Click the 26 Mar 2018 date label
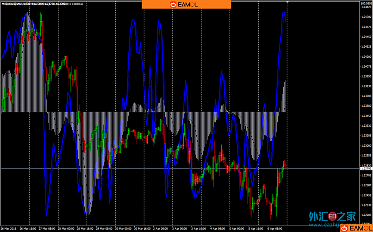Viewport: 373px width, 232px height. [8, 228]
